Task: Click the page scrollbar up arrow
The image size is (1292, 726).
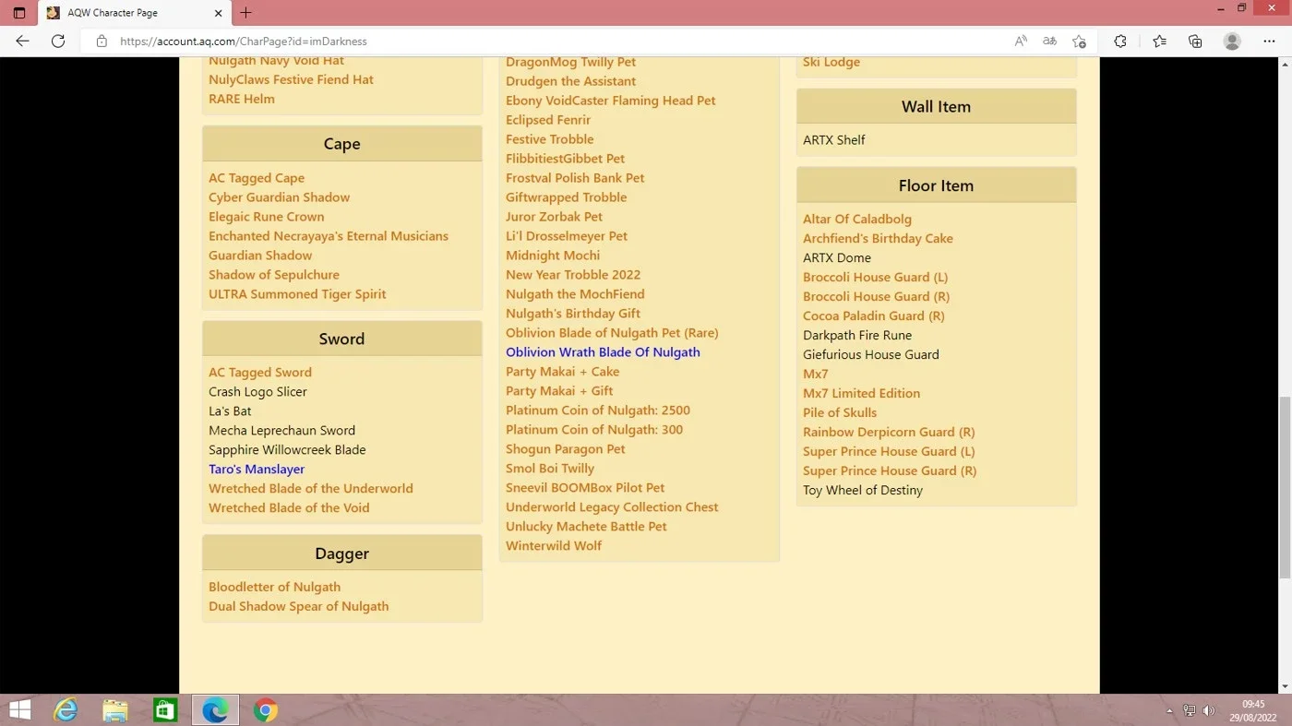Action: 1285,65
